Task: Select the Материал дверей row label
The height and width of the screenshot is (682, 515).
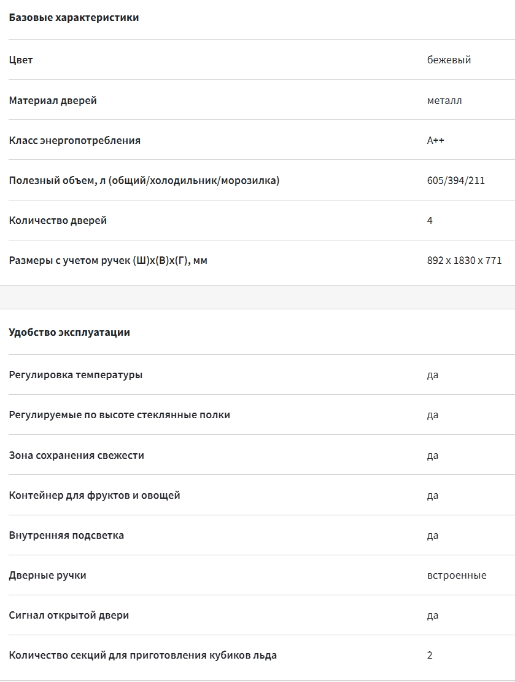Action: pyautogui.click(x=53, y=100)
